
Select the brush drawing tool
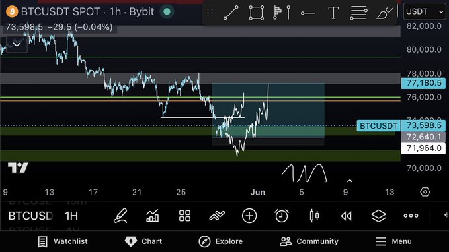[385, 13]
